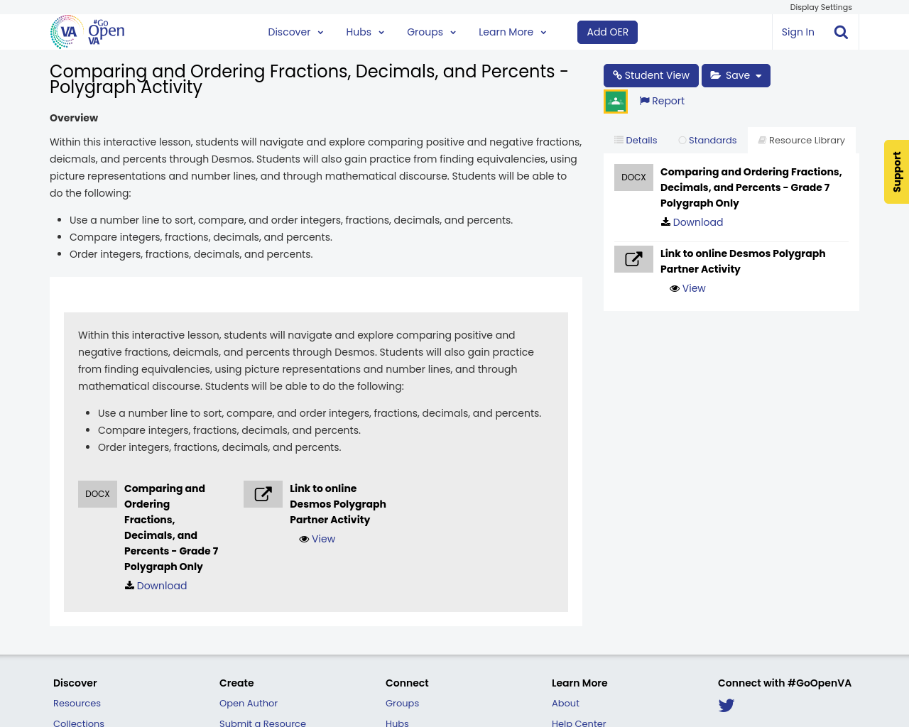Screen dimensions: 909x727
Task: Click the external link icon in lesson body
Action: click(263, 494)
